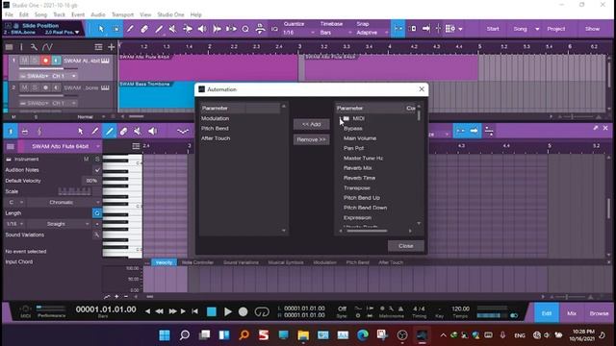Click the Remove >> button
Screen dimensions: 616x346
[311, 139]
